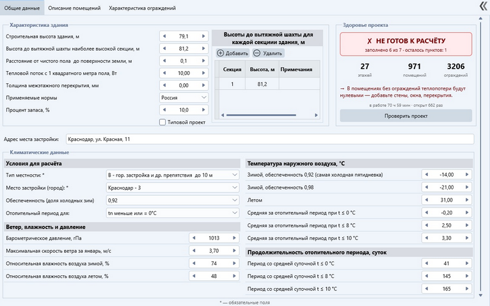Image resolution: width=490 pixels, height=306 pixels.
Task: Open Применяемые нормы dropdown (Россия)
Action: (x=184, y=97)
